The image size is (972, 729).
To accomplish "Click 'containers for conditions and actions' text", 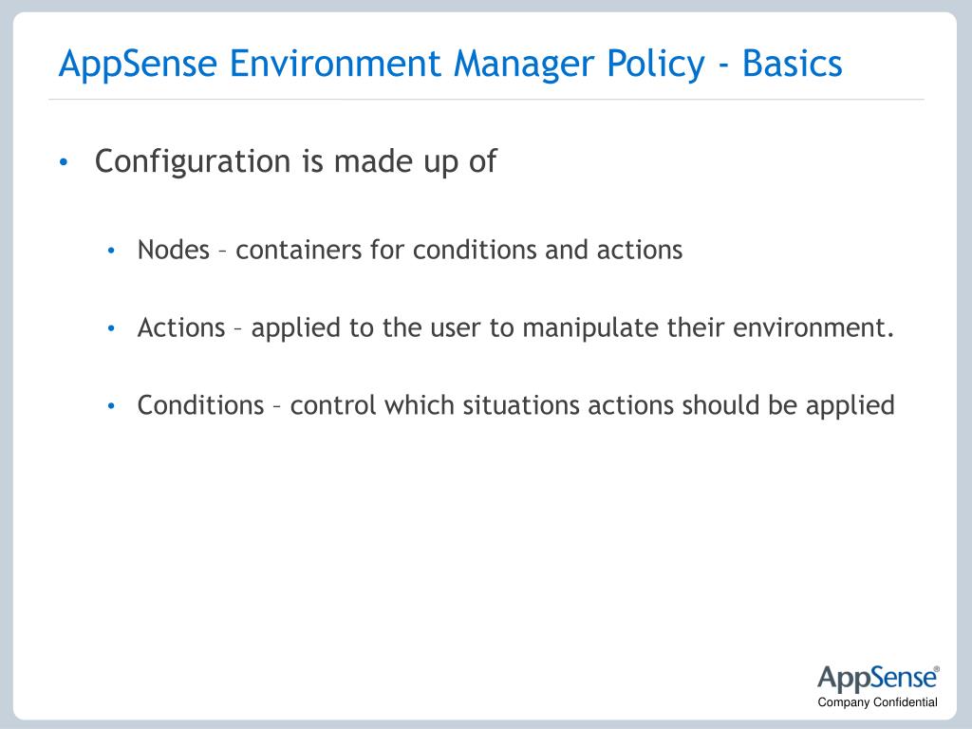I will coord(458,250).
